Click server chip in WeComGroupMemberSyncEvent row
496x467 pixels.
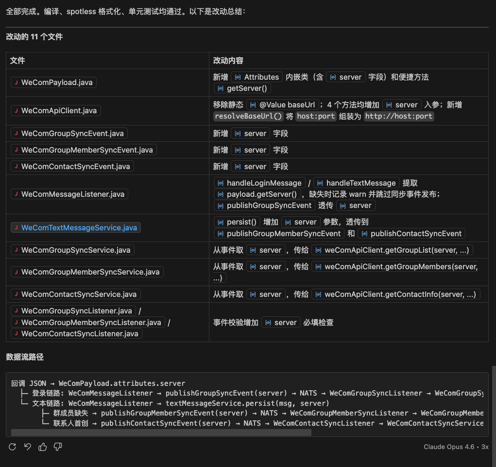pyautogui.click(x=250, y=150)
